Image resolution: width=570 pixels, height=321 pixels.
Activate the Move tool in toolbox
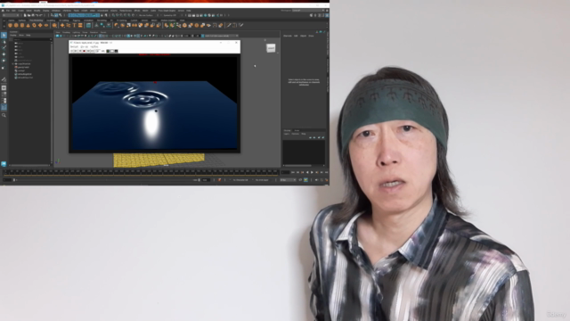click(x=4, y=54)
